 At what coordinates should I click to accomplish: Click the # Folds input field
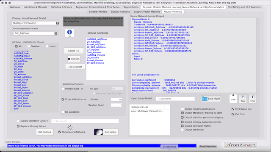click(x=116, y=100)
